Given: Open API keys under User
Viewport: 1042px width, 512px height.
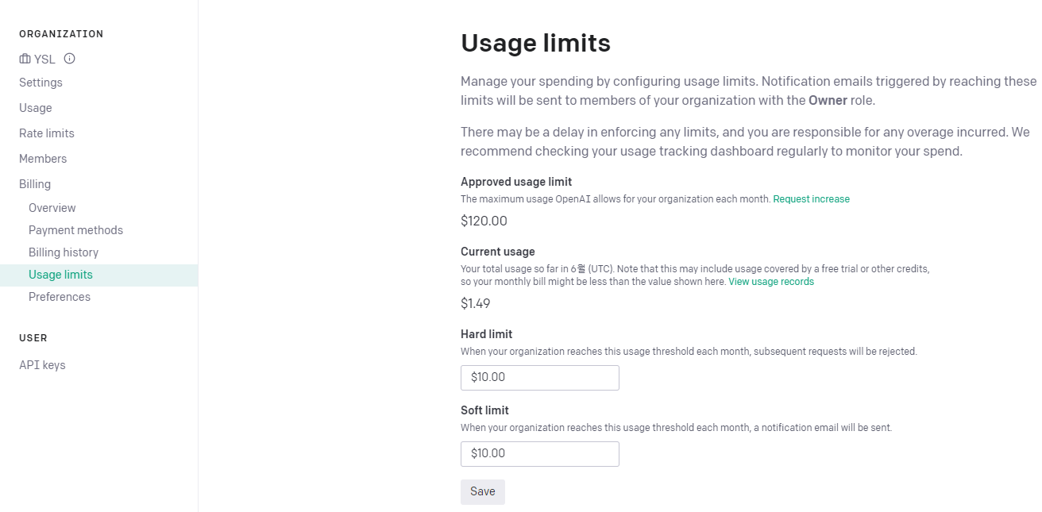Looking at the screenshot, I should (x=42, y=365).
